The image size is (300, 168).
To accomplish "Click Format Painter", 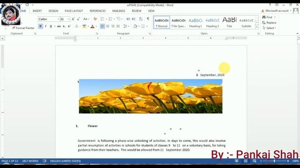I will [23, 28].
